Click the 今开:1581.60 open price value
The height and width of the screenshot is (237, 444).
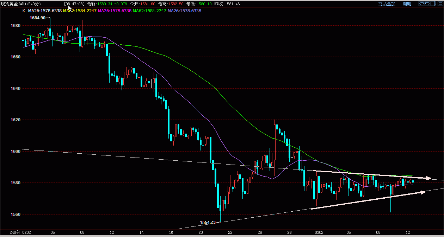(143, 4)
